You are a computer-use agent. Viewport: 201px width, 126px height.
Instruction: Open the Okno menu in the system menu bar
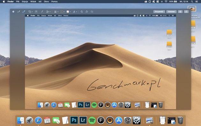[46, 2]
